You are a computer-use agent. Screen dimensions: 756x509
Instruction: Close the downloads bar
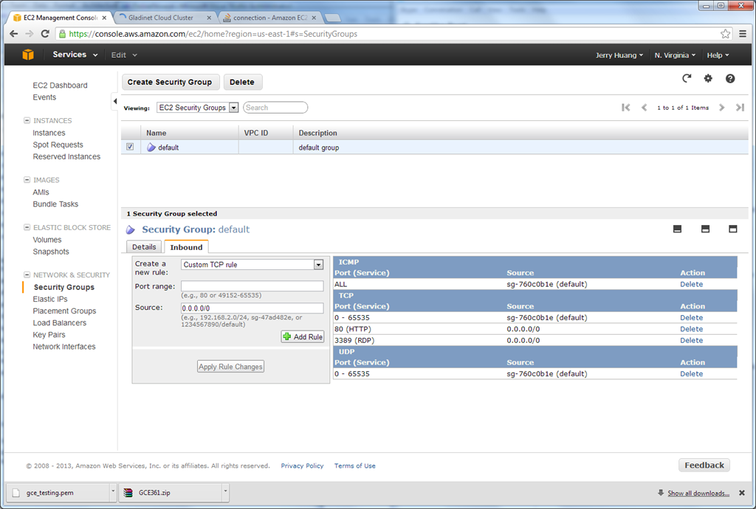coord(742,493)
